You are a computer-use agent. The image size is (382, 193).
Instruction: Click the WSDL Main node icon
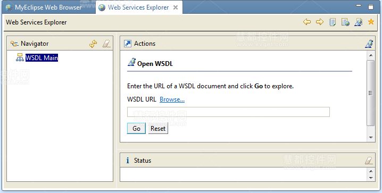pyautogui.click(x=20, y=57)
